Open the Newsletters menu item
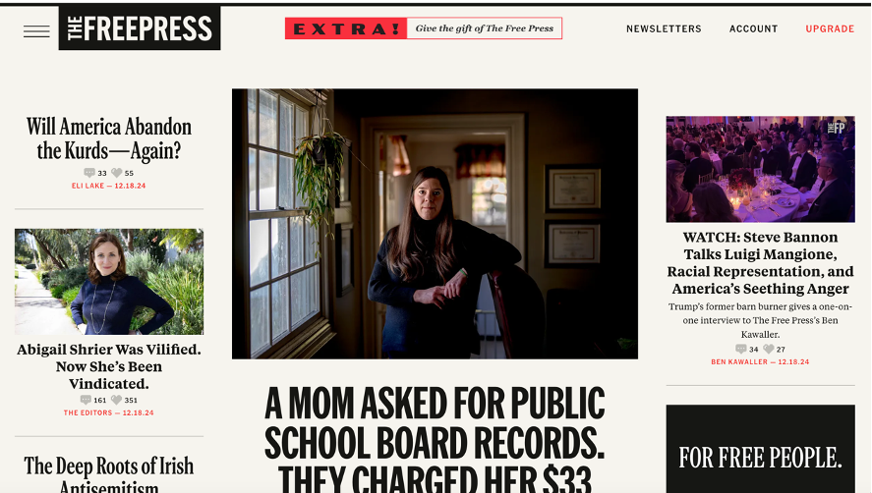The image size is (872, 493). pos(664,28)
